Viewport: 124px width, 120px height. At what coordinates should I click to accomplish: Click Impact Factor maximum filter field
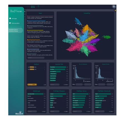click(x=110, y=84)
